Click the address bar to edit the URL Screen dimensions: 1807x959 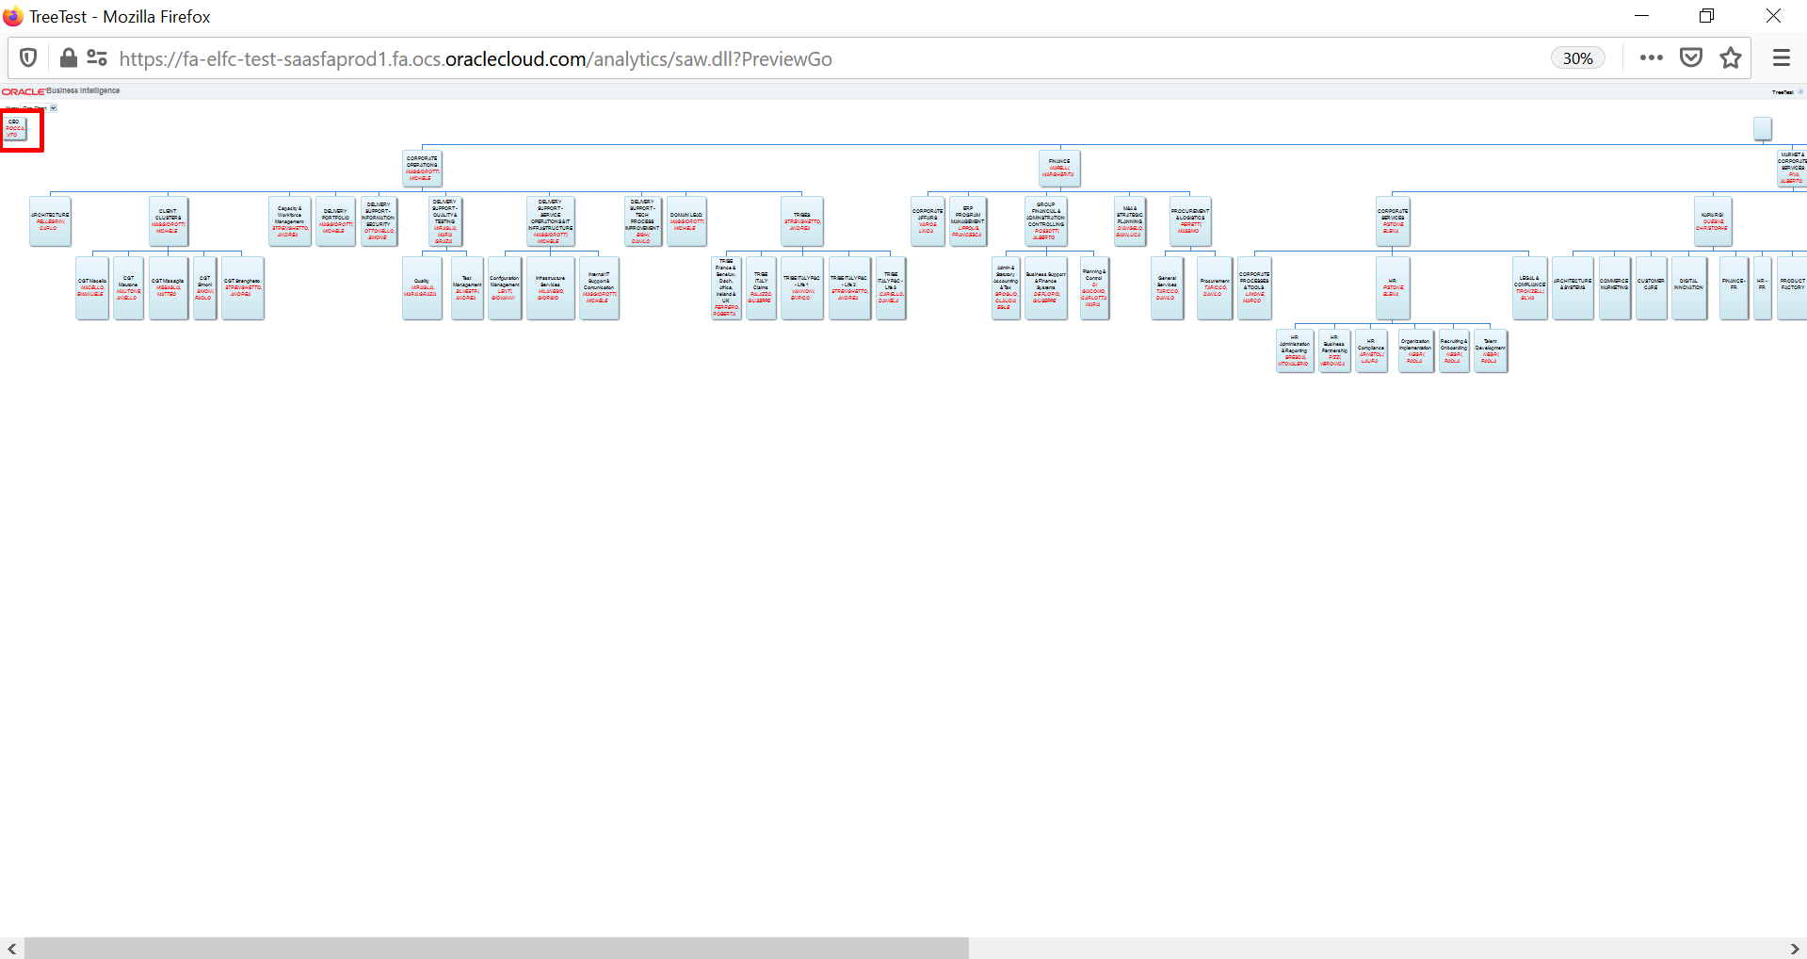pyautogui.click(x=471, y=57)
